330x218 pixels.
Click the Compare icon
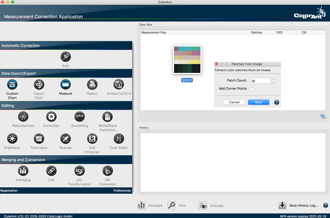tap(141, 205)
